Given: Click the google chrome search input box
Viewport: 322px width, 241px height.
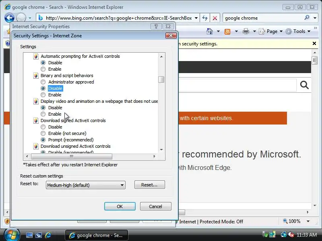Looking at the screenshot, I should pyautogui.click(x=263, y=18).
